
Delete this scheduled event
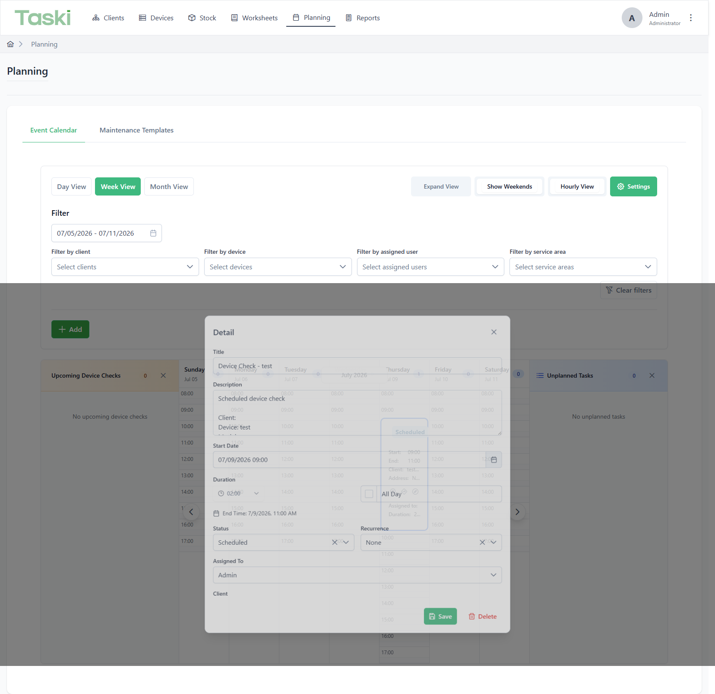coord(483,616)
